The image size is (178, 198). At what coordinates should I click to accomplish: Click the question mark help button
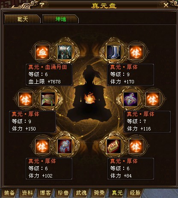42,5
